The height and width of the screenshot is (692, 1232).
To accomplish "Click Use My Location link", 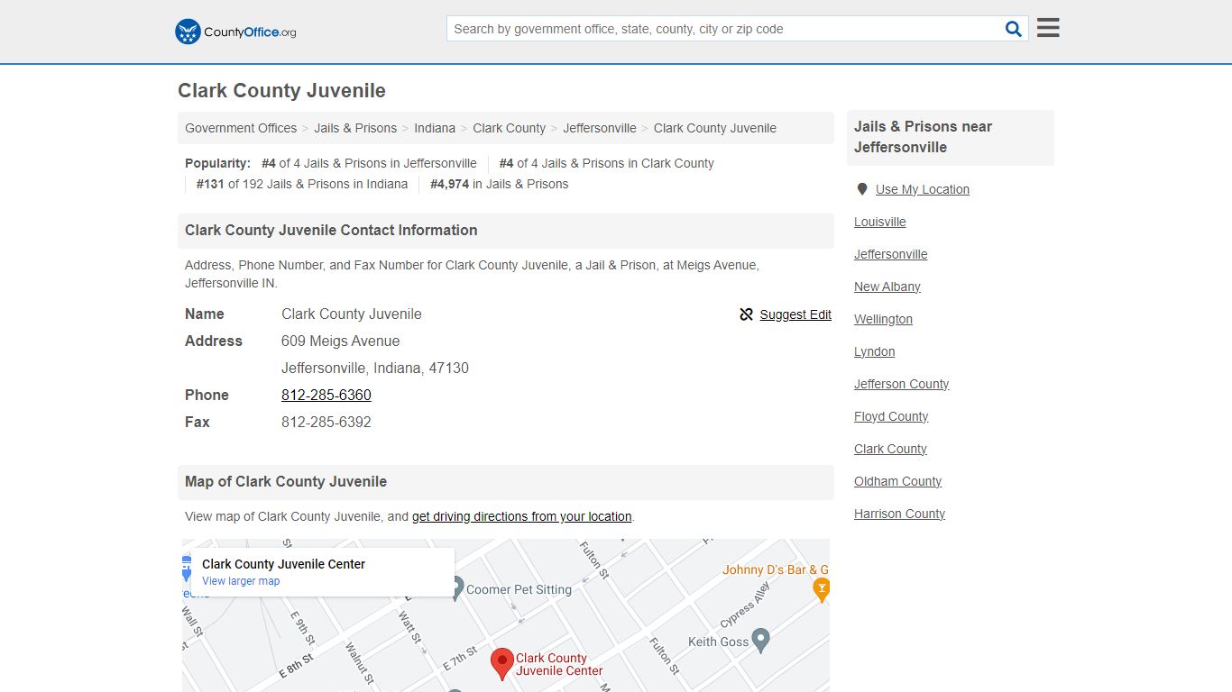I will pos(923,189).
